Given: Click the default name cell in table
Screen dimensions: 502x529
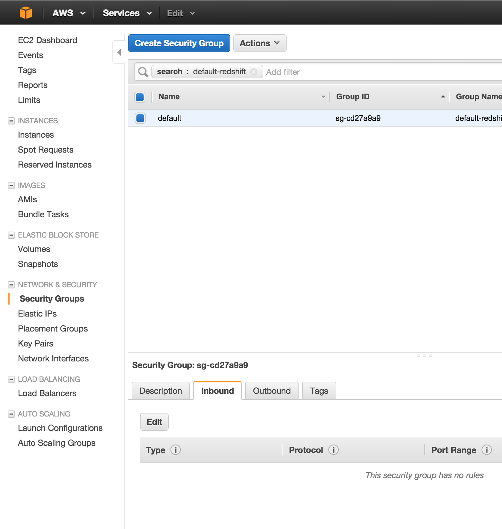Looking at the screenshot, I should pyautogui.click(x=170, y=118).
